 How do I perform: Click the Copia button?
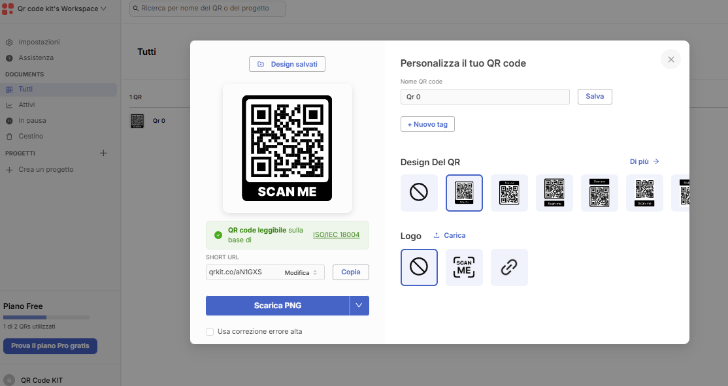point(350,272)
